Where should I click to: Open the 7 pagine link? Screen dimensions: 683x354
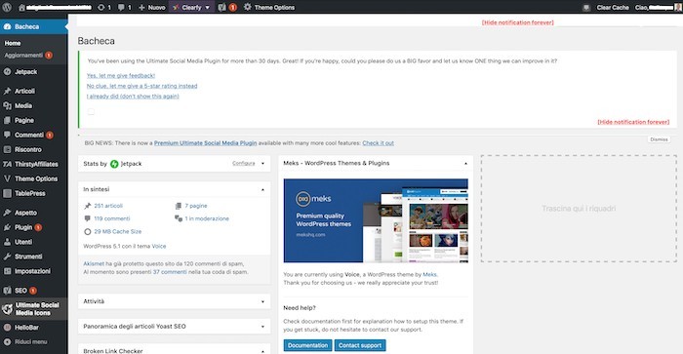[x=196, y=206]
